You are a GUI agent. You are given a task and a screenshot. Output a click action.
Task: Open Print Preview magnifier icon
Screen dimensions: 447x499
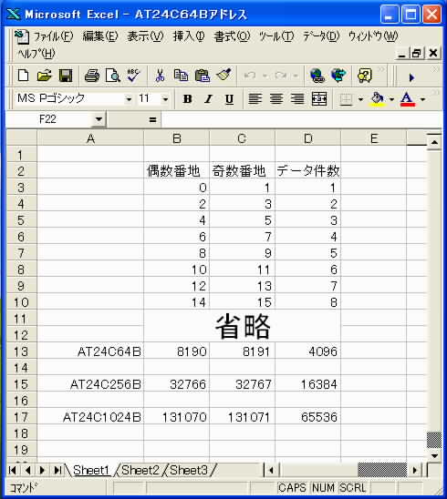click(x=113, y=76)
